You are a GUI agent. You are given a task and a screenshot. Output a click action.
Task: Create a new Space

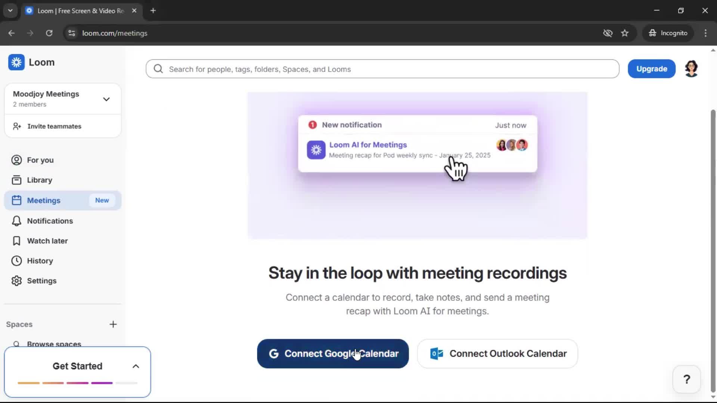coord(113,324)
